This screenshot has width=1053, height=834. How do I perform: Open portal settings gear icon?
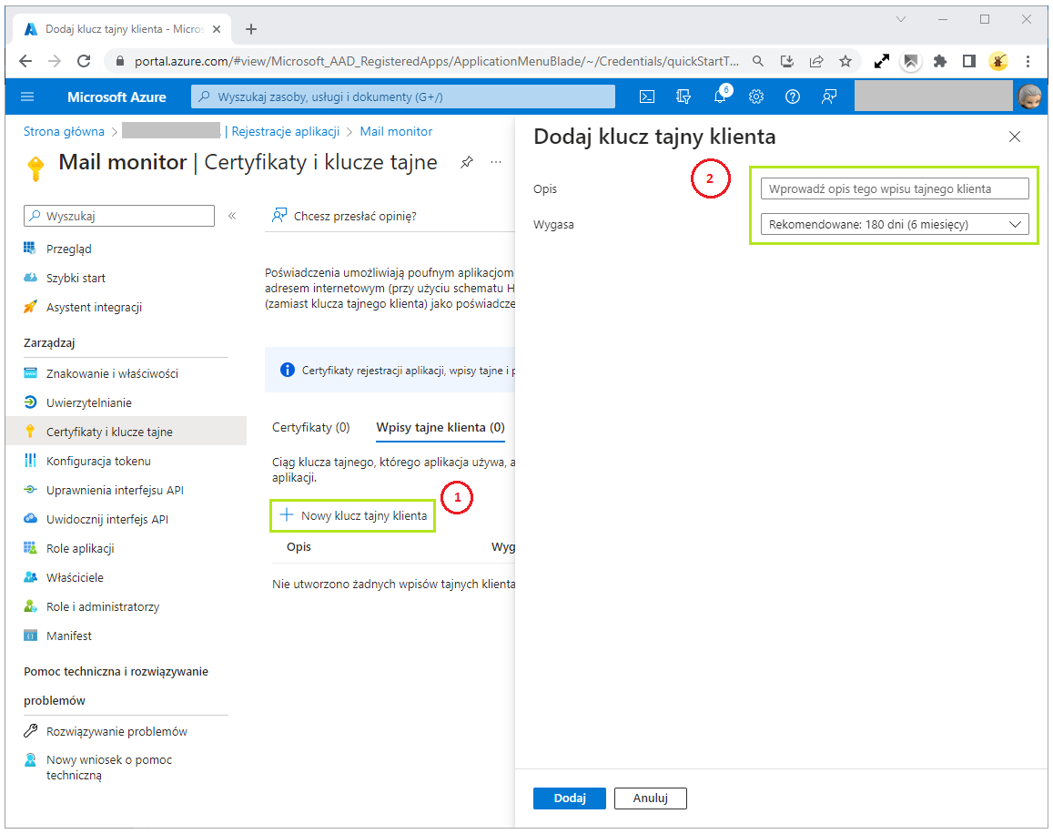tap(755, 97)
